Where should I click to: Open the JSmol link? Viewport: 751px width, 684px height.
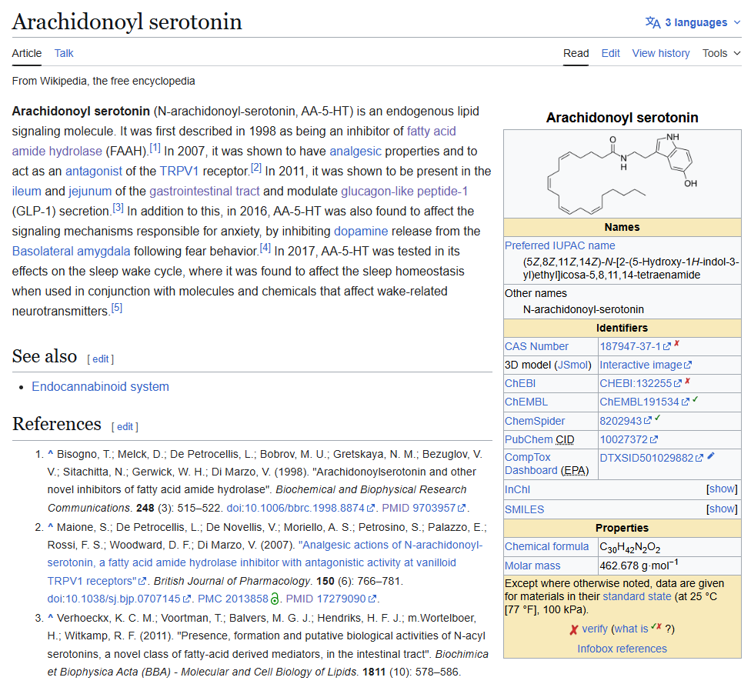[x=572, y=365]
